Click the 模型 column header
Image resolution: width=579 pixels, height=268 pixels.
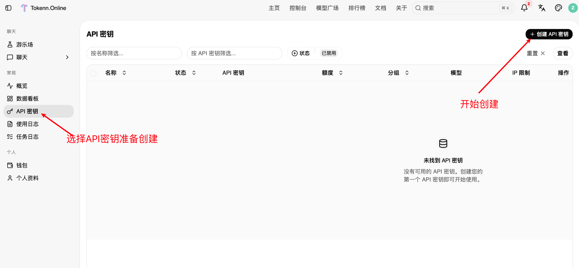pos(456,73)
